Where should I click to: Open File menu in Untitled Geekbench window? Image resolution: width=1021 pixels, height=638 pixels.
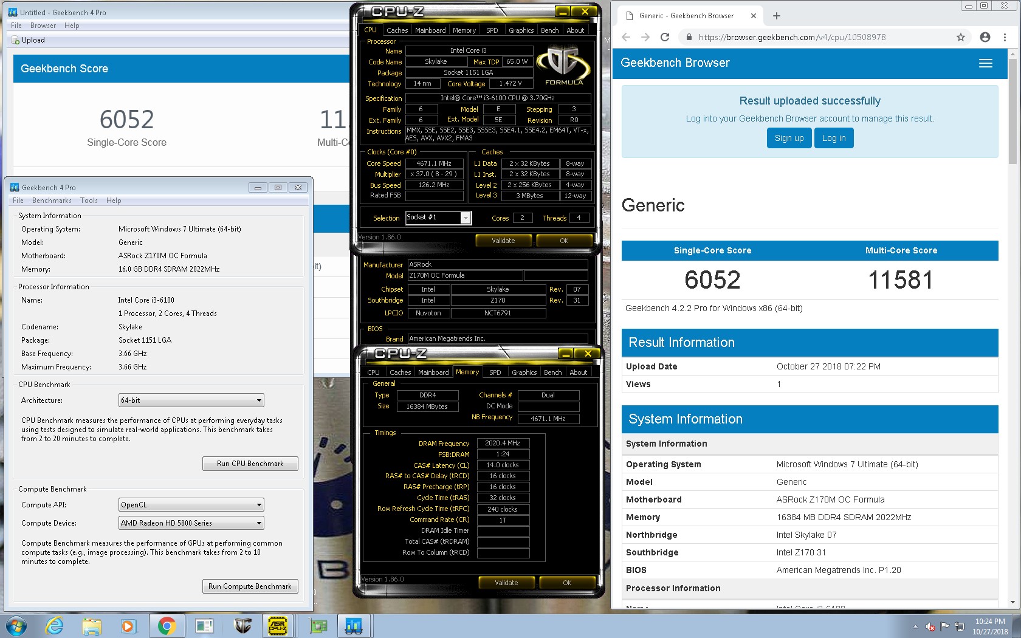click(x=16, y=26)
